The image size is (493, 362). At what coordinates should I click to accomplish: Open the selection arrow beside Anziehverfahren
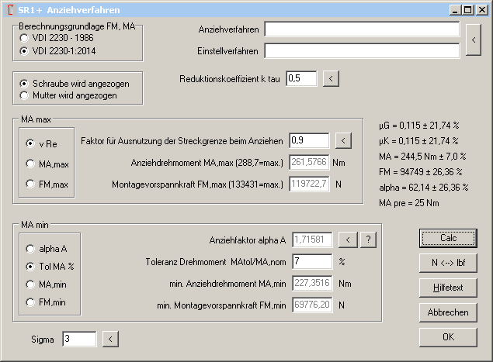[473, 40]
